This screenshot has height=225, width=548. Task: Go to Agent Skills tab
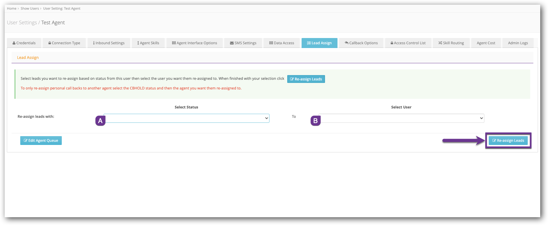(148, 43)
